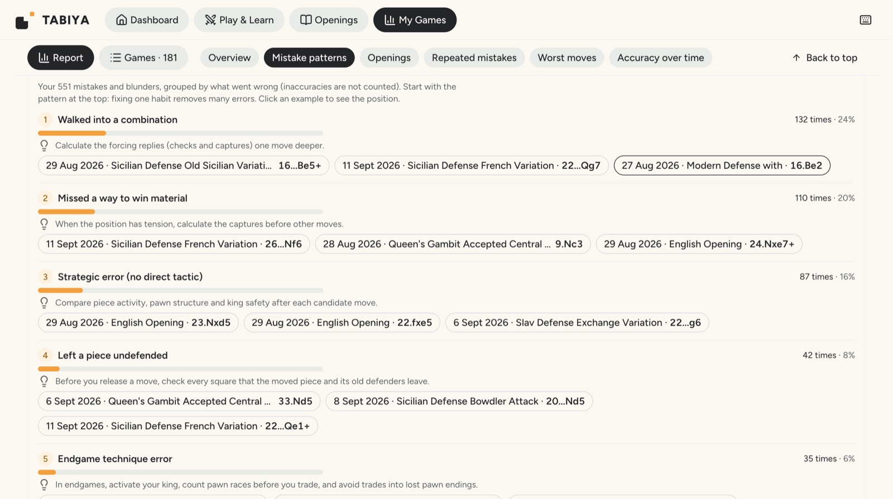Screen dimensions: 893x499
Task: Open example 28 Aug Queen's Gambit Accepted 9.Nc3
Action: click(453, 244)
